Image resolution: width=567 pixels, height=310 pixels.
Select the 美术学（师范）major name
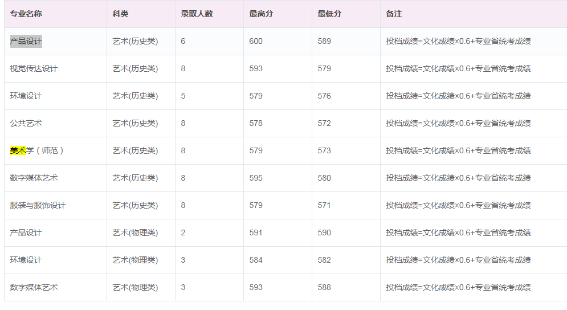(x=37, y=150)
